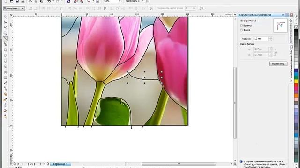Click the Длина фаски B value field
The height and width of the screenshot is (168, 300).
[x=261, y=55]
